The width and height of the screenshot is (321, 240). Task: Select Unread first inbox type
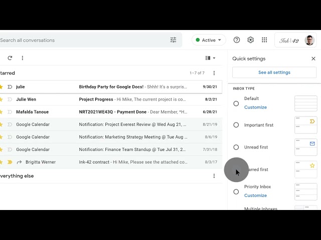coord(236,147)
